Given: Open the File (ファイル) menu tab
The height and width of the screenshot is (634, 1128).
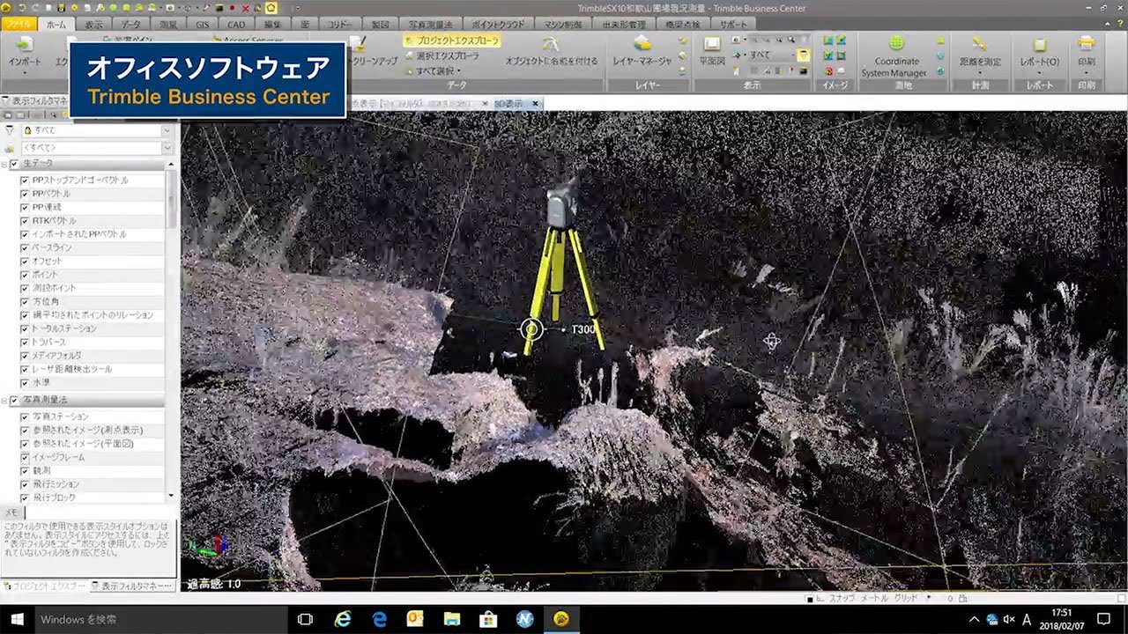Looking at the screenshot, I should pos(19,25).
